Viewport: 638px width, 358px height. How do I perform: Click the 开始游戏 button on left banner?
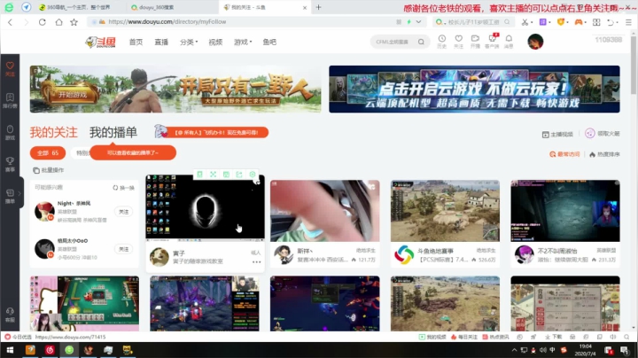pyautogui.click(x=73, y=95)
